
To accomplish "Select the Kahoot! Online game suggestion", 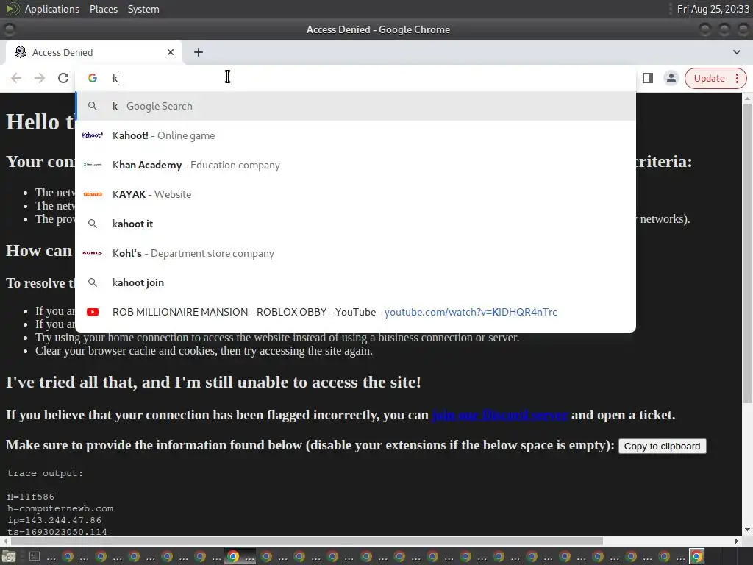I will click(355, 135).
